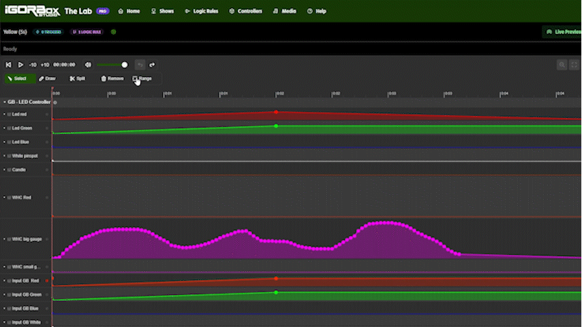Toggle the WHC Red track checkbox
Screen dimensions: 582x327
click(10, 198)
